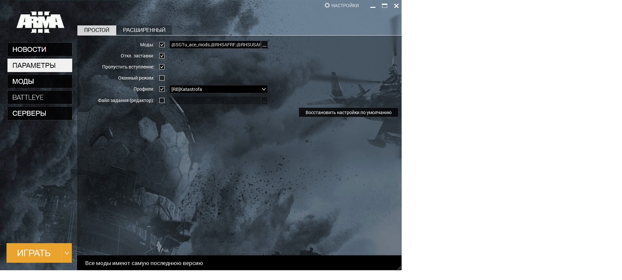622x280 pixels.
Task: Click the 'Оконный режим:' label
Action: 136,78
